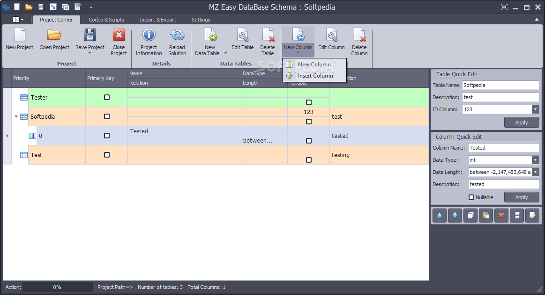This screenshot has width=545, height=295.
Task: Move item up with blue arrow
Action: 440,216
